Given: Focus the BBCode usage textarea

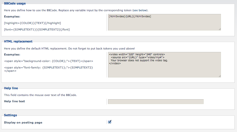Looking at the screenshot, I should pyautogui.click(x=165, y=22).
